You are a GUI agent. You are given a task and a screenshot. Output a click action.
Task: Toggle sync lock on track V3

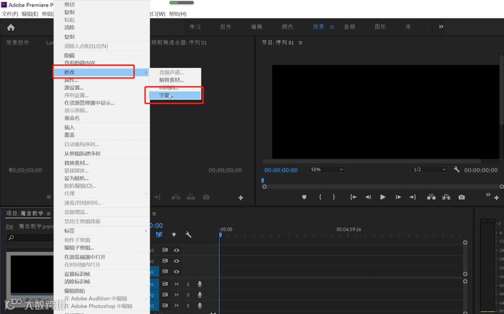[x=165, y=250]
